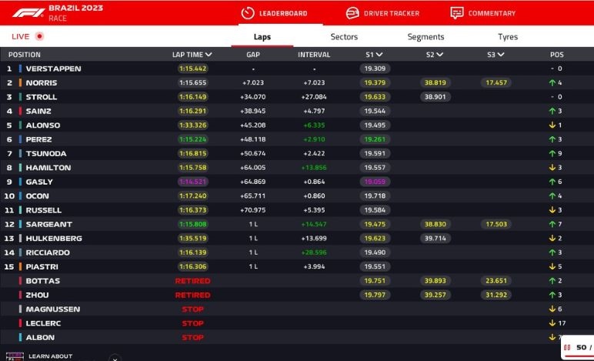594x361 pixels.
Task: Open the S1 sector column dropdown
Action: pos(379,55)
